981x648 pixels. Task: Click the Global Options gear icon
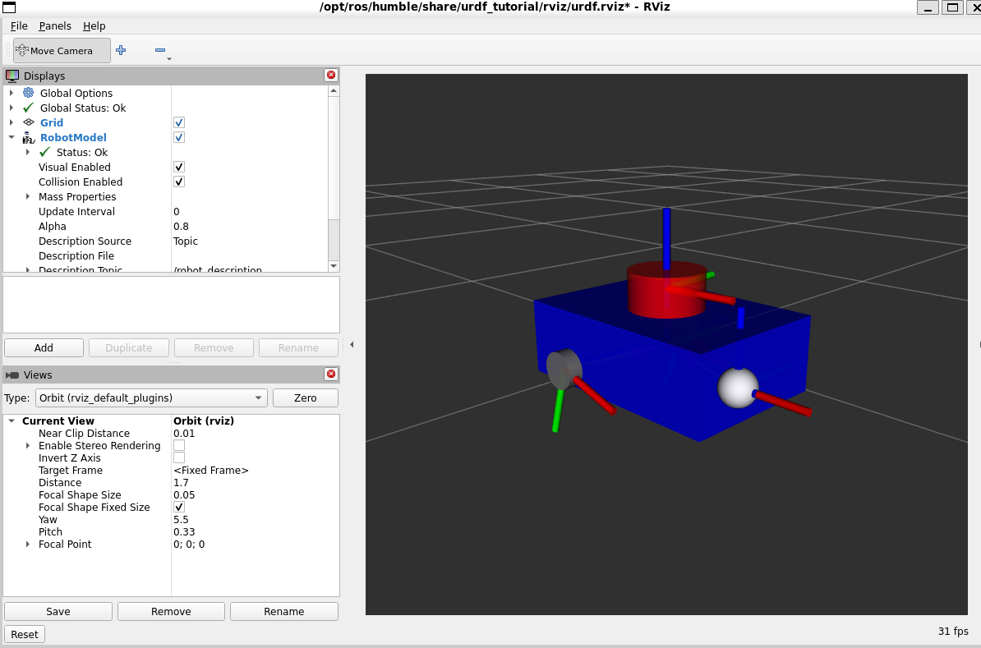[29, 94]
